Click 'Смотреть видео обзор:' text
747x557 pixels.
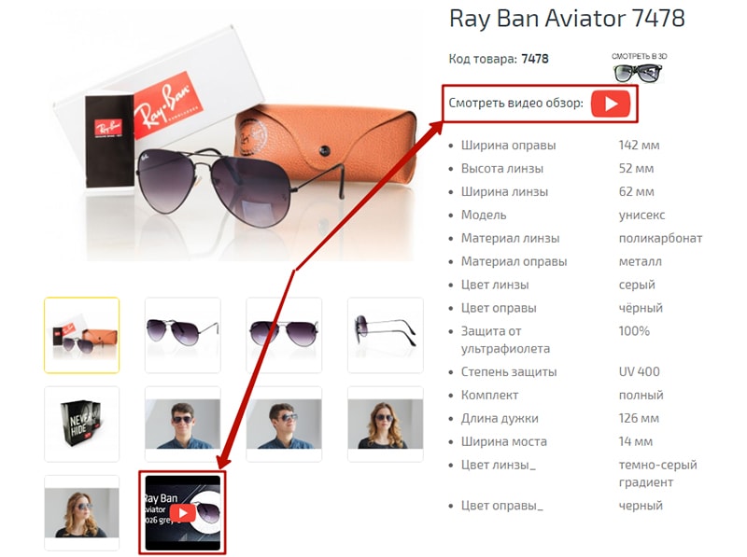[x=516, y=103]
